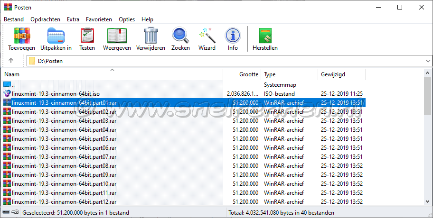Click the Herstellen (repair) toolbar icon
433x218 pixels.
tap(265, 36)
